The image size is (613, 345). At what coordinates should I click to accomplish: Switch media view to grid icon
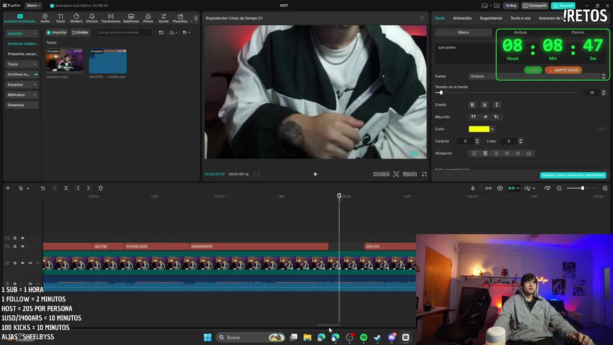click(161, 33)
